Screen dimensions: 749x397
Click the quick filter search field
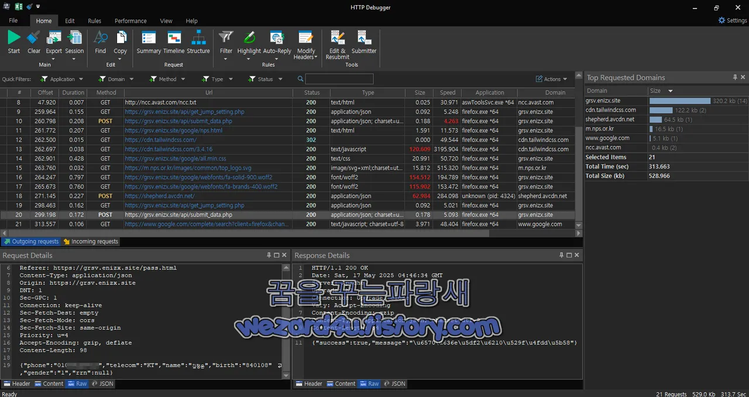coord(339,79)
